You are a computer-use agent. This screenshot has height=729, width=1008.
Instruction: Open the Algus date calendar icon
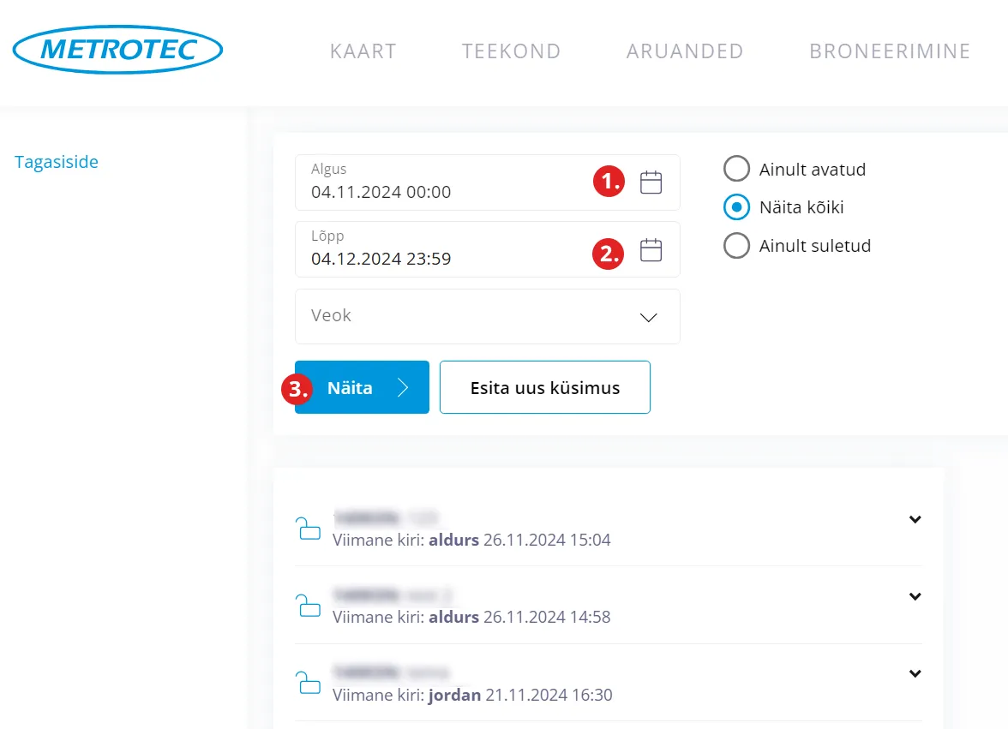coord(651,182)
